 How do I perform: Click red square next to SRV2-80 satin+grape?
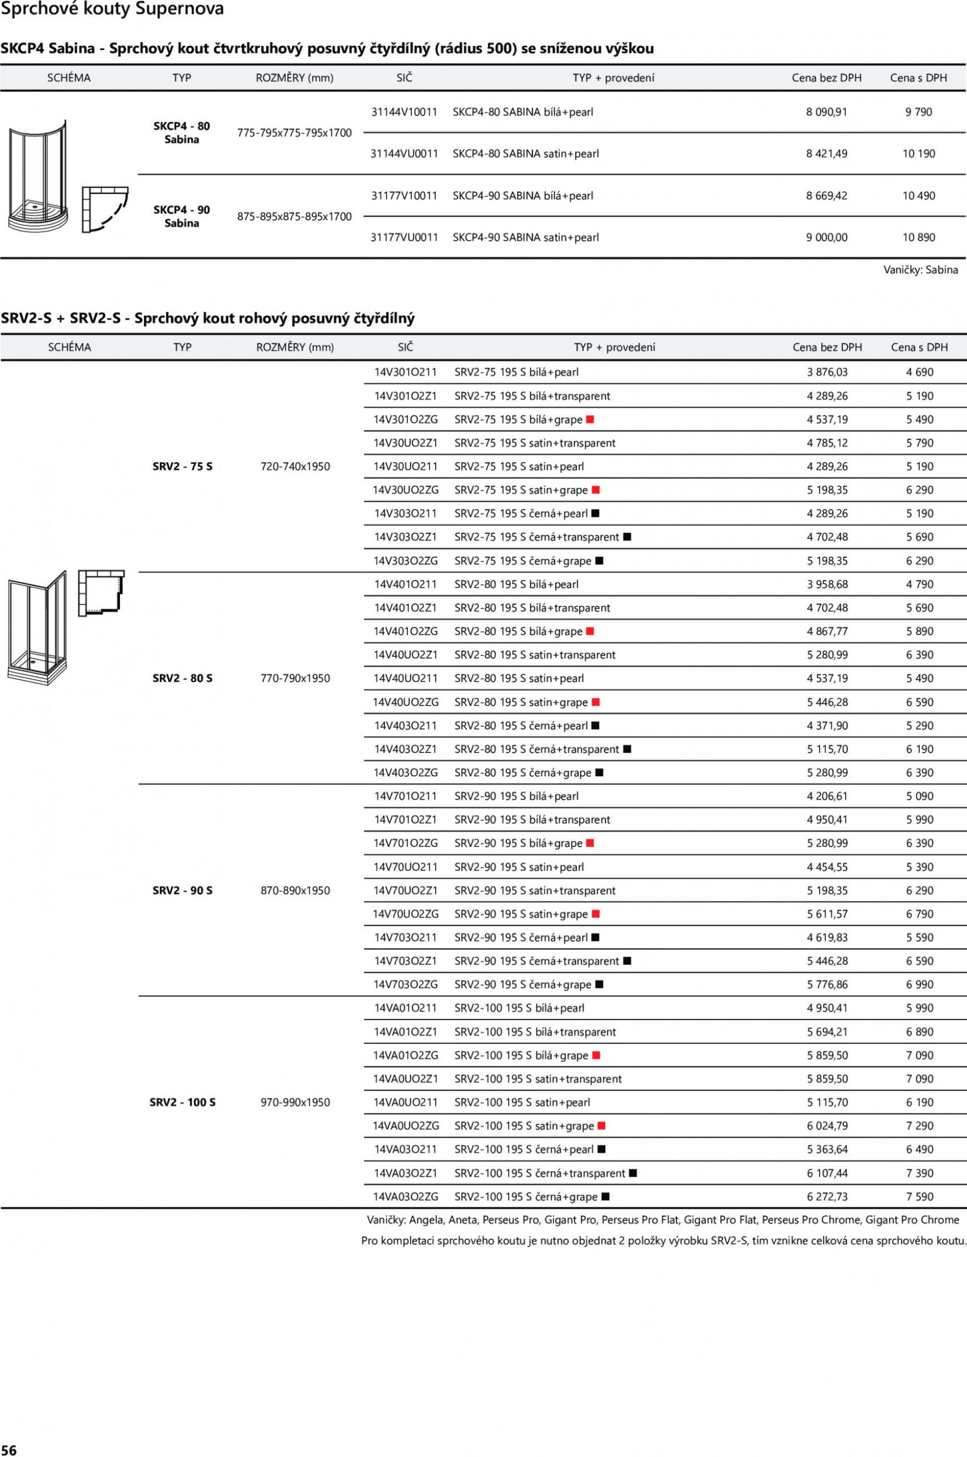point(595,702)
